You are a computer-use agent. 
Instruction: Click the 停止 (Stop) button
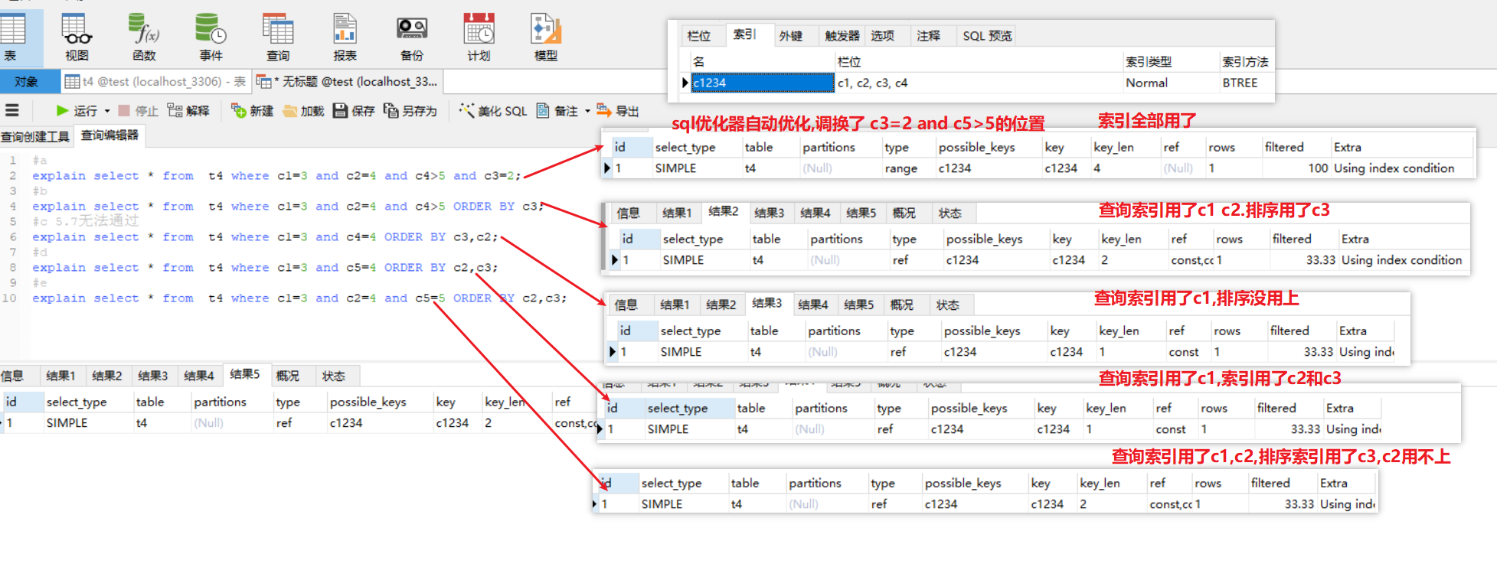pyautogui.click(x=139, y=111)
